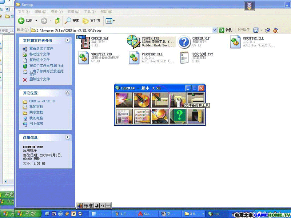This screenshot has height=218, width=291.
Task: Click 以电子邮件形式发送此文件 link
Action: 47,73
